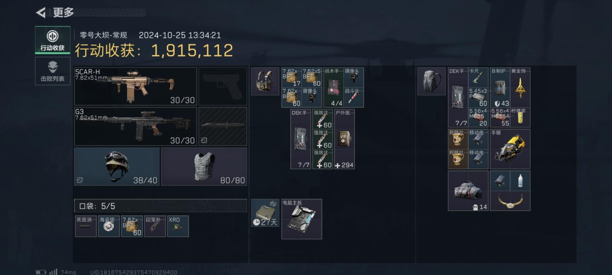
Task: Select the 电脑主板 motherboard item
Action: (x=302, y=219)
